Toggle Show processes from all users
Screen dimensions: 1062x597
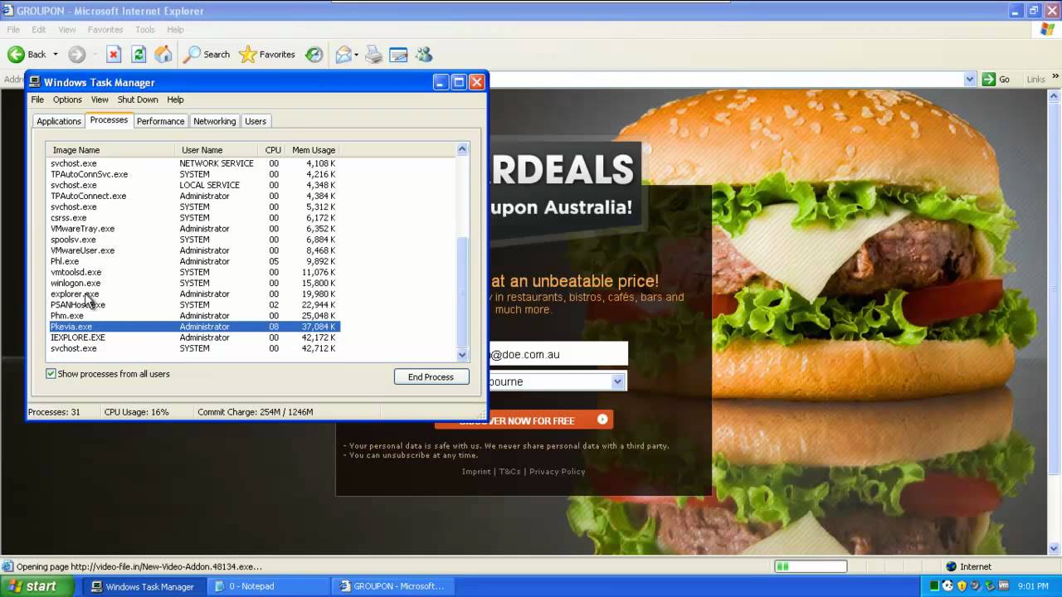coord(51,374)
